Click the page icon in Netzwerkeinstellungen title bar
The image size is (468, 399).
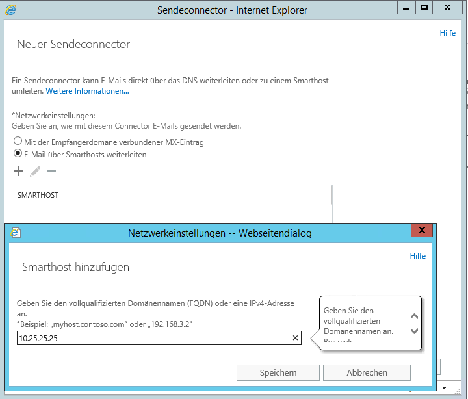16,233
